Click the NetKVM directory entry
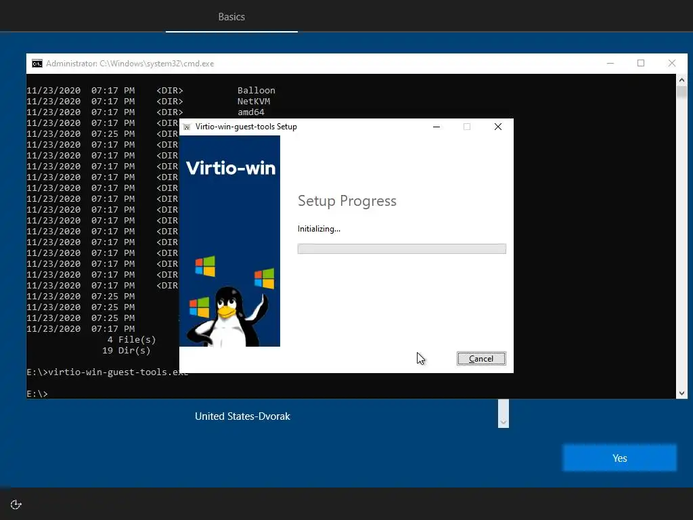 pos(254,102)
